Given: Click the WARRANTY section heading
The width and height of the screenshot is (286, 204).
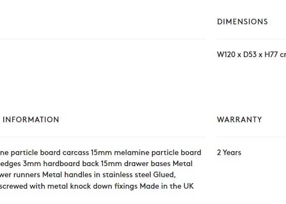Looking at the screenshot, I should 239,120.
